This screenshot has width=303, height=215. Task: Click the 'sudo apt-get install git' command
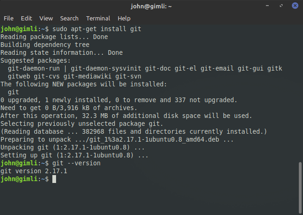pyautogui.click(x=97, y=29)
